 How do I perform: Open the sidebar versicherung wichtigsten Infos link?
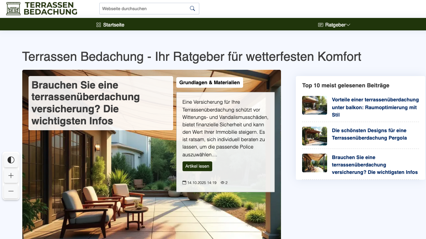[x=374, y=165]
